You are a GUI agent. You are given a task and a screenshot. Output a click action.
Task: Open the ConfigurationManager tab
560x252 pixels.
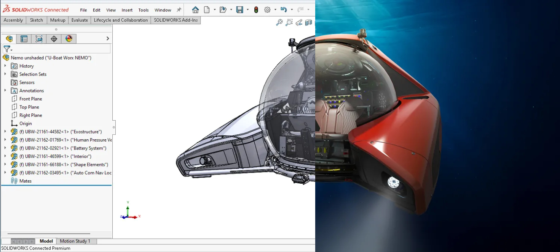tap(39, 39)
